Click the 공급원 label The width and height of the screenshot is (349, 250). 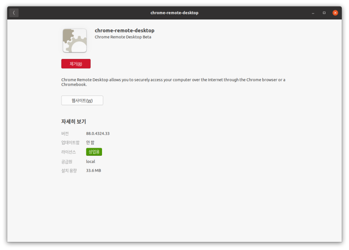(x=67, y=162)
